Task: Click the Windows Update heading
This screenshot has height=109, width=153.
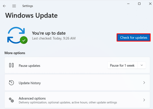Action: click(31, 16)
